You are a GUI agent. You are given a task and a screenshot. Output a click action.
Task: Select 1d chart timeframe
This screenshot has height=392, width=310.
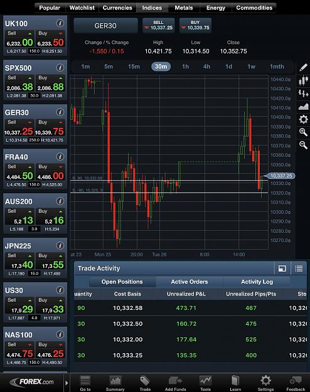[x=228, y=66]
